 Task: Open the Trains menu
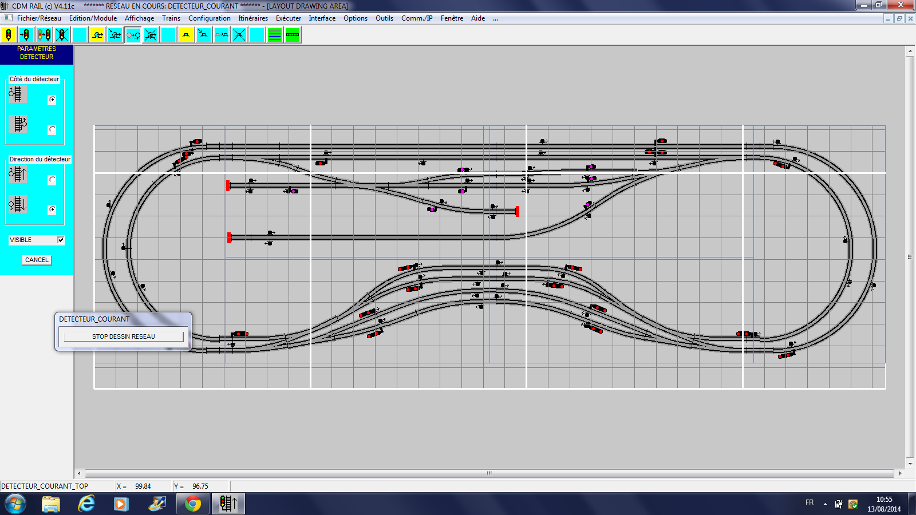click(171, 18)
